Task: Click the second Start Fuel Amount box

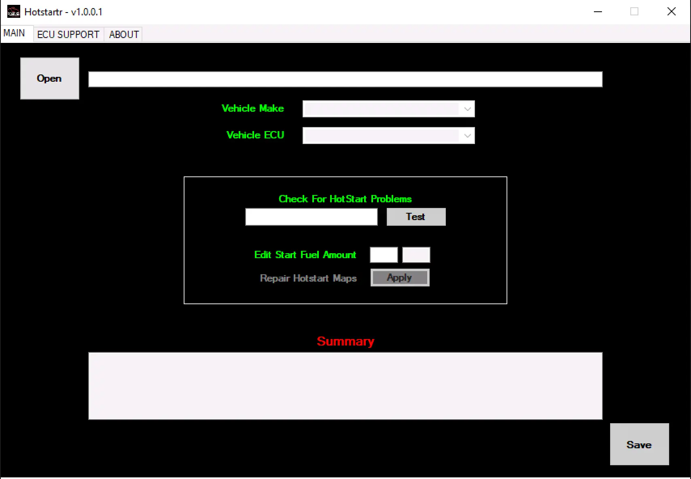Action: point(416,254)
